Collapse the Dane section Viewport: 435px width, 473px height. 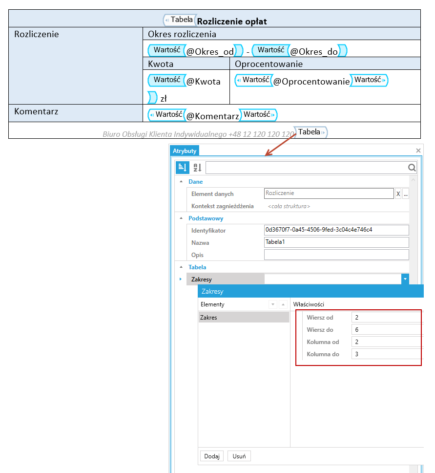181,182
